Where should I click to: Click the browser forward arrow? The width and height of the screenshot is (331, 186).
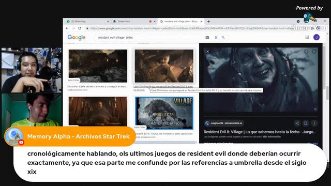73,28
